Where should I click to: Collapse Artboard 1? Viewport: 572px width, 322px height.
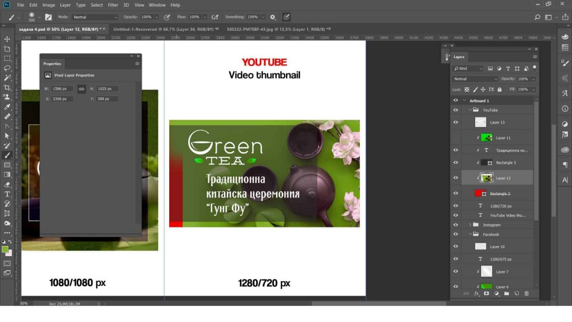point(464,101)
